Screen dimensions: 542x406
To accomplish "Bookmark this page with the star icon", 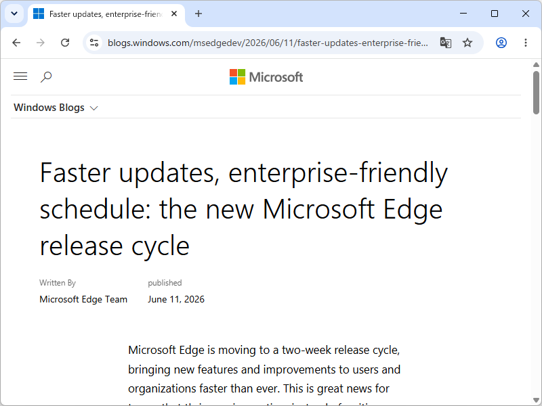I will (x=467, y=43).
